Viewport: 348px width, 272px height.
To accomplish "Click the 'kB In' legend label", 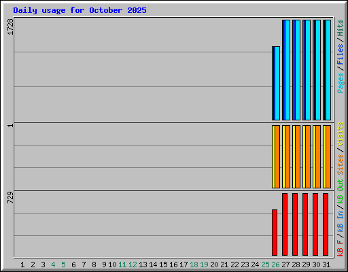I will [341, 222].
